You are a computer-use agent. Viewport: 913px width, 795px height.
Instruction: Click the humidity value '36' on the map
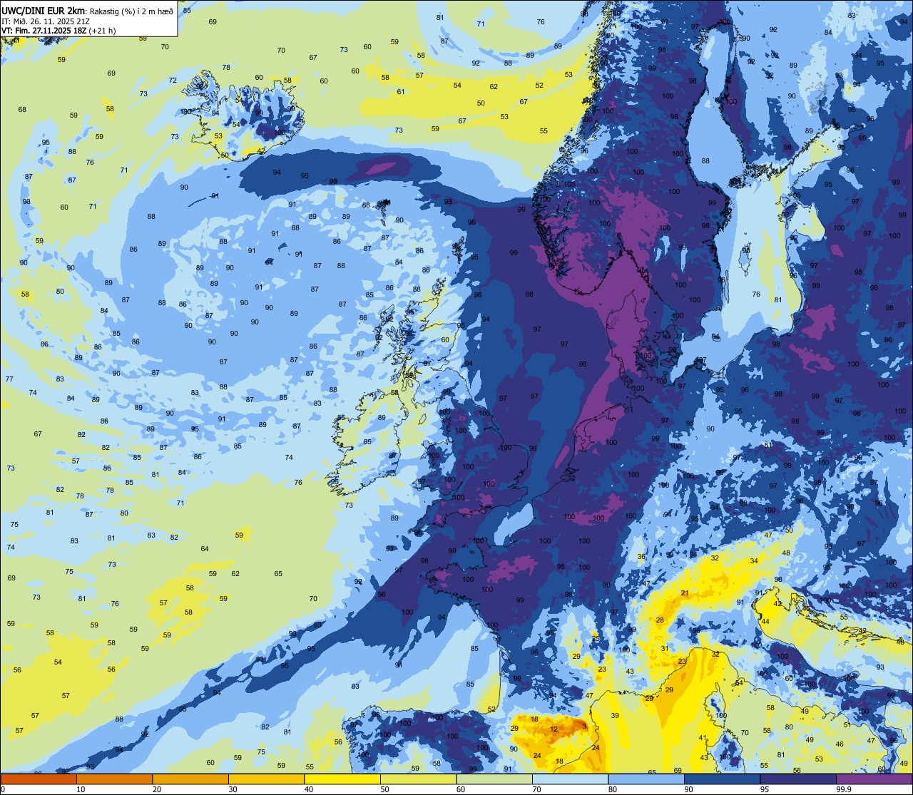click(641, 557)
